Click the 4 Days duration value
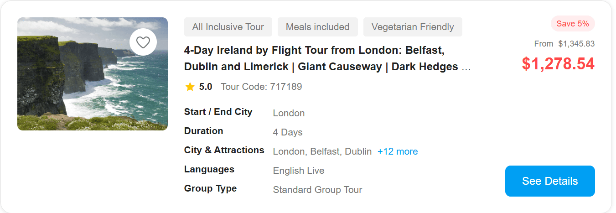 (x=288, y=132)
